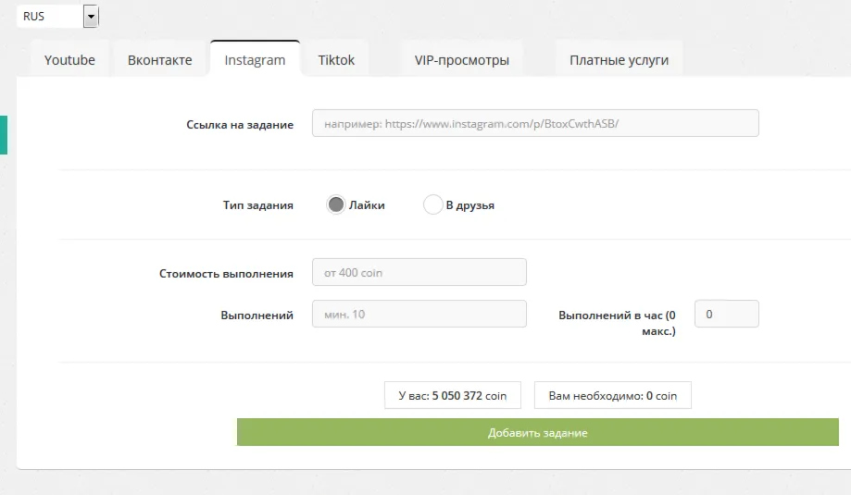Open the Tiktok tab
The width and height of the screenshot is (851, 495).
point(336,59)
